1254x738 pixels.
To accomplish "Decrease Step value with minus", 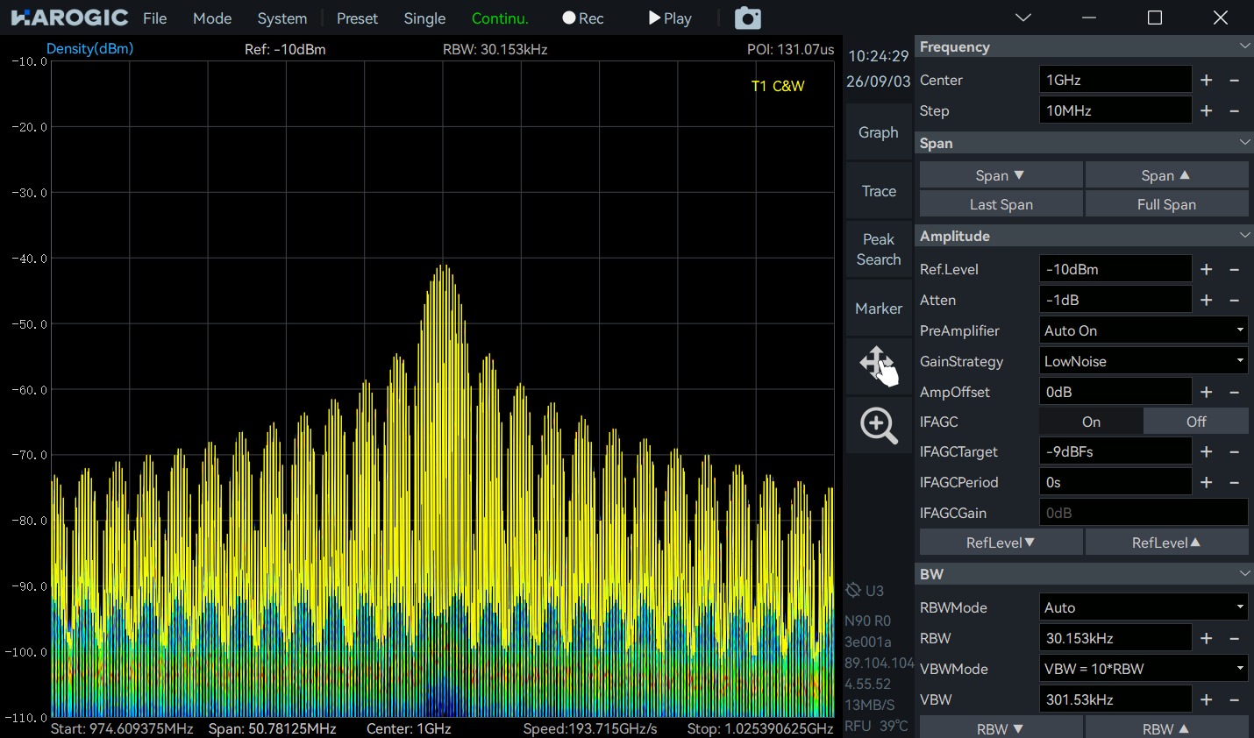I will [x=1234, y=110].
